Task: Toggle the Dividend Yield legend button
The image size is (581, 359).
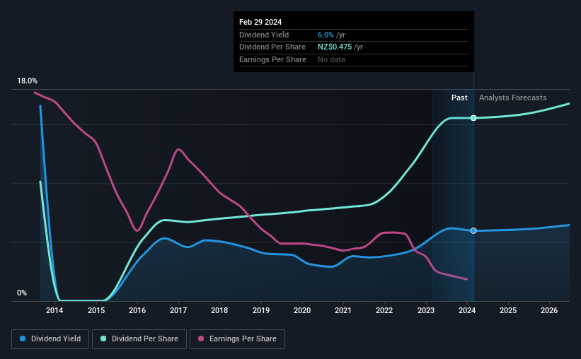Action: (50, 339)
